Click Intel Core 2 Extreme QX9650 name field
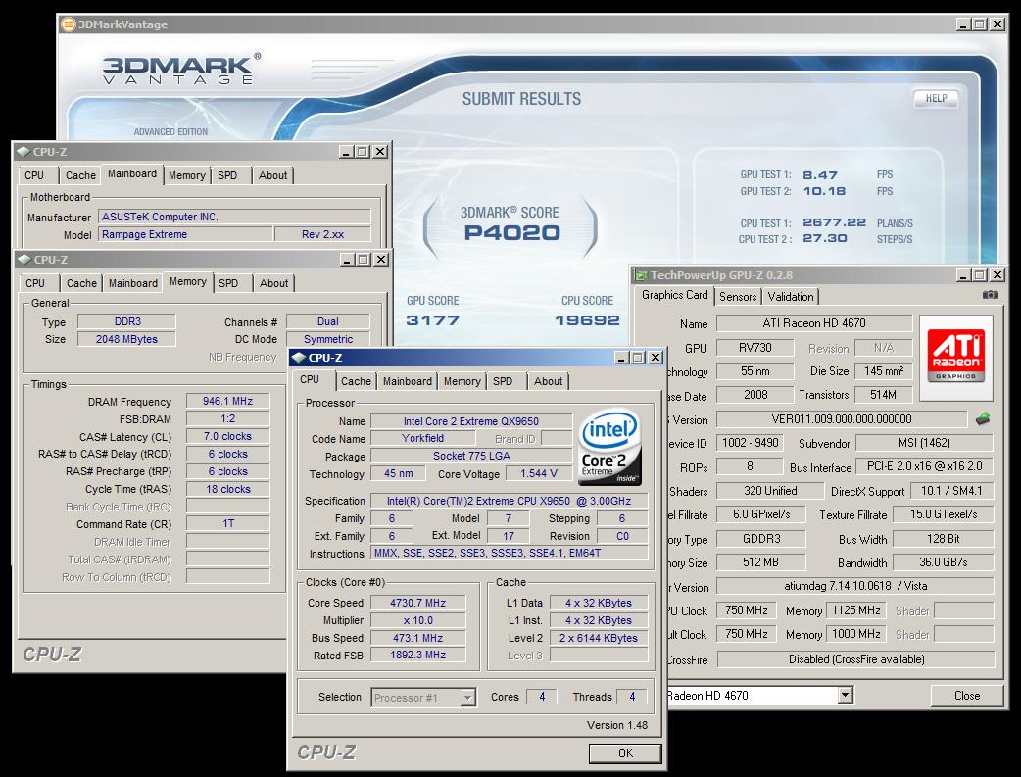Screen dimensions: 1021x777 click(471, 421)
